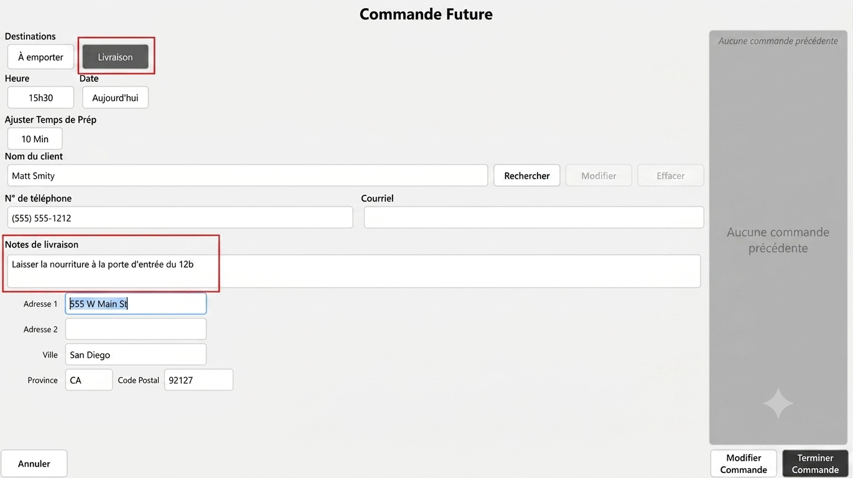This screenshot has height=478, width=853.
Task: Click the Nom du client field
Action: [248, 176]
